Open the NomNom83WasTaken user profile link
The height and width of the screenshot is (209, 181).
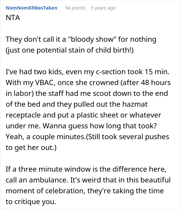32,8
